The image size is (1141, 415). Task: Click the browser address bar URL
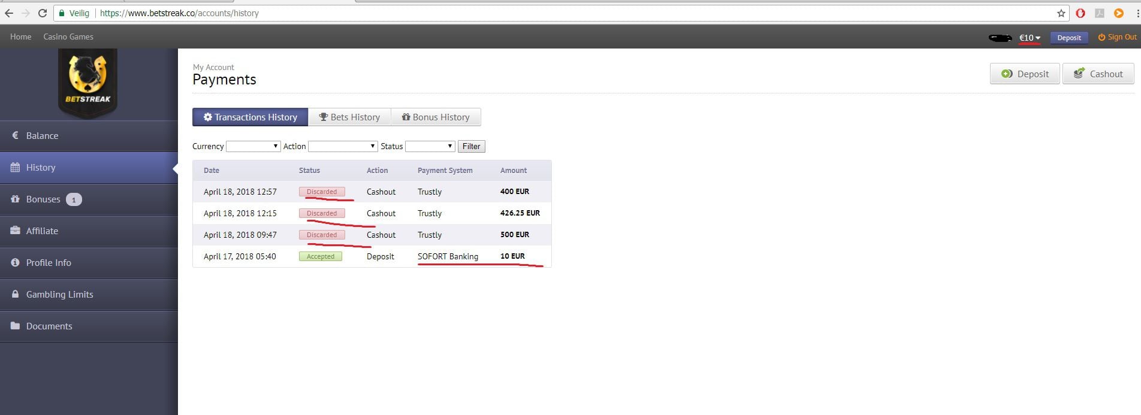(179, 13)
